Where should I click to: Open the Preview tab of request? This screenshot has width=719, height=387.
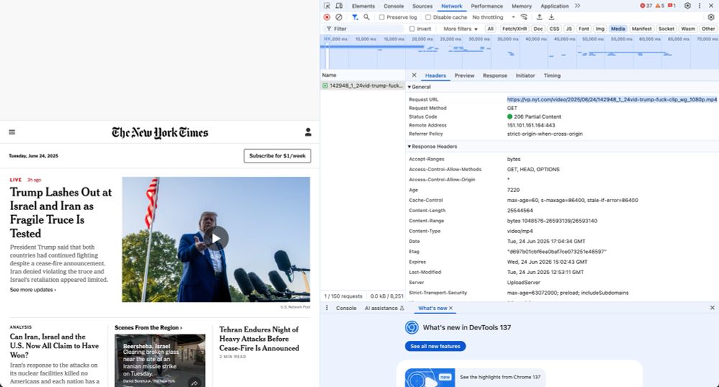click(464, 76)
